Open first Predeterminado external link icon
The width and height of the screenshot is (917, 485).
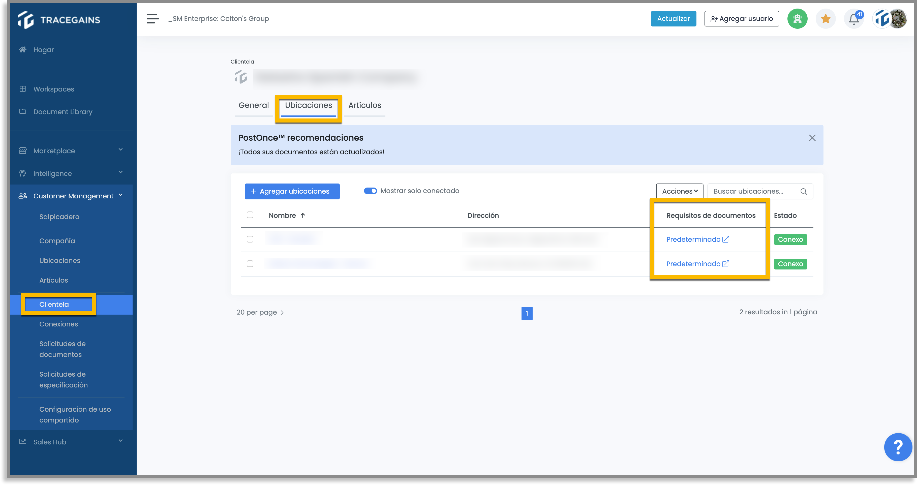click(x=725, y=239)
